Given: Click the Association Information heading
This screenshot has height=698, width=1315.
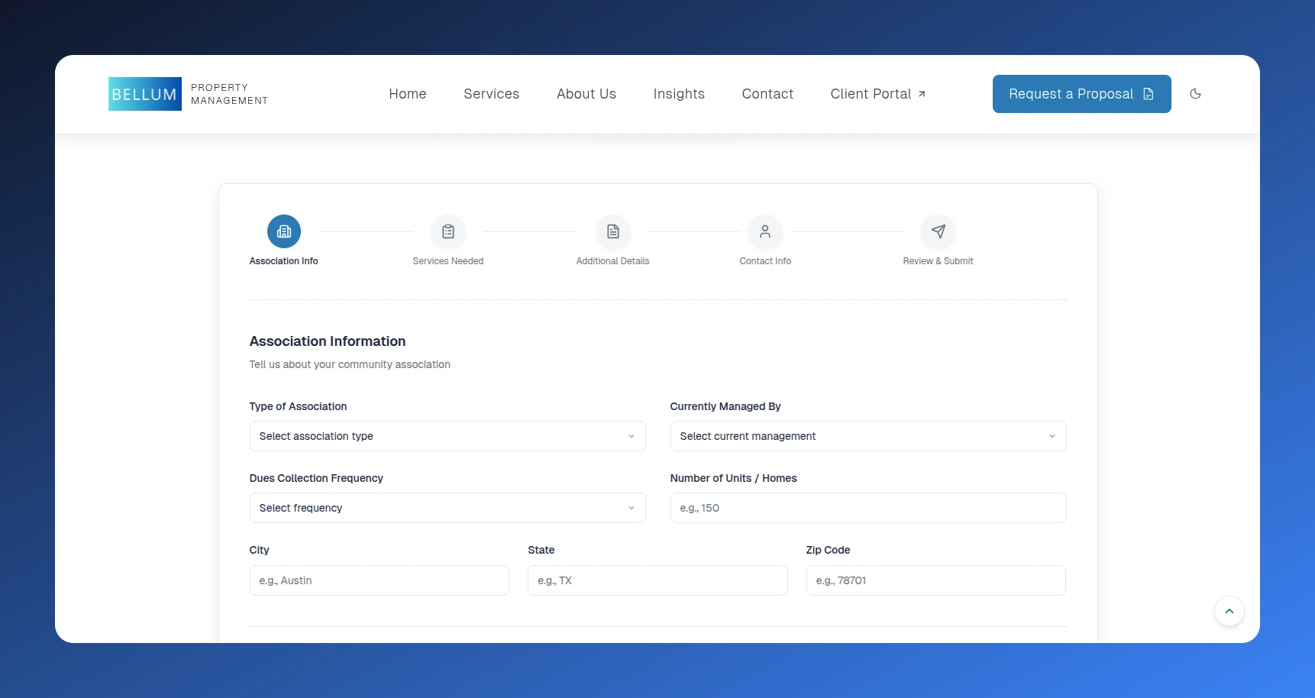Looking at the screenshot, I should [x=328, y=341].
